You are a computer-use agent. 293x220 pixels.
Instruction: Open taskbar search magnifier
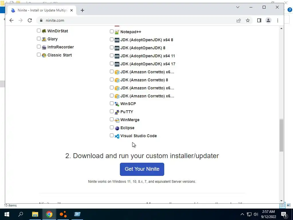21,214
